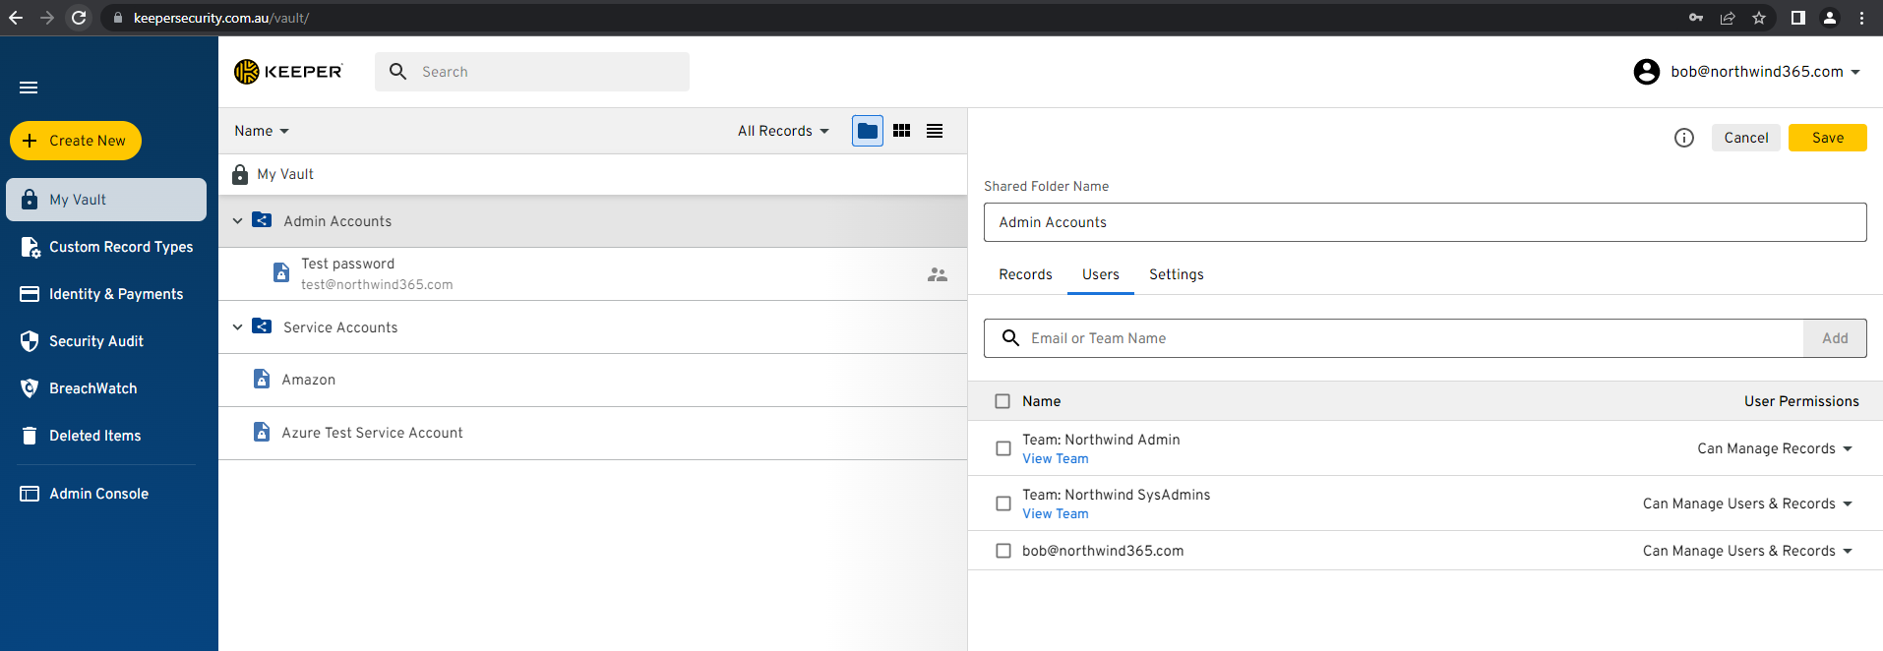The image size is (1883, 651).
Task: Check the Team: Northwind Admin checkbox
Action: (x=1002, y=448)
